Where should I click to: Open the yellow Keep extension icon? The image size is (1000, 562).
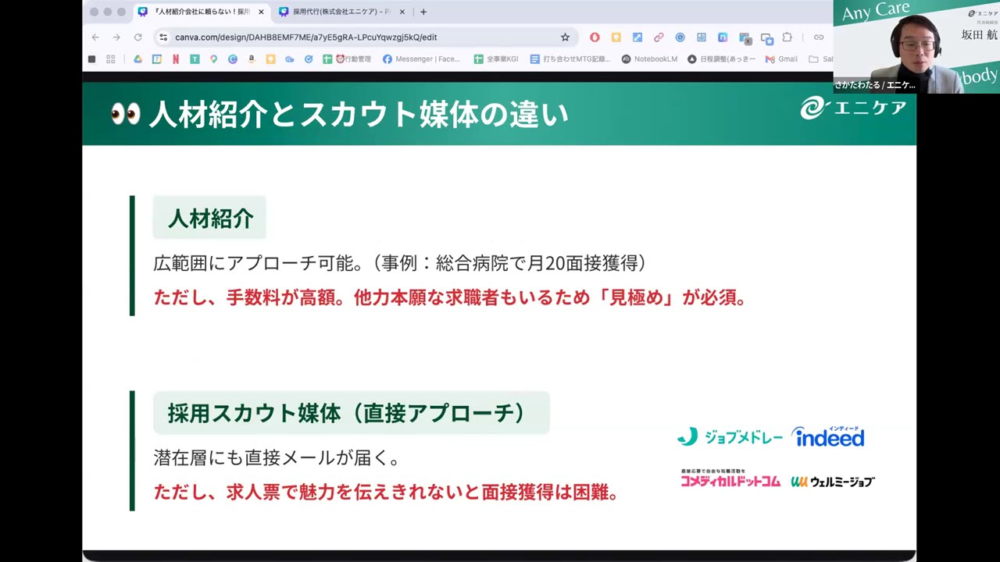[616, 37]
